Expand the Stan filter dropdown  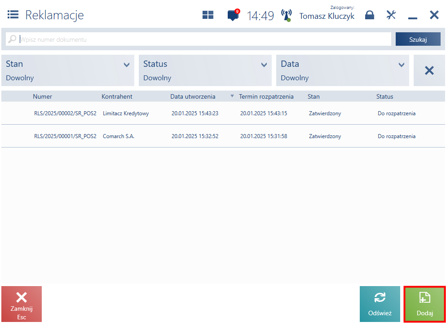[68, 70]
